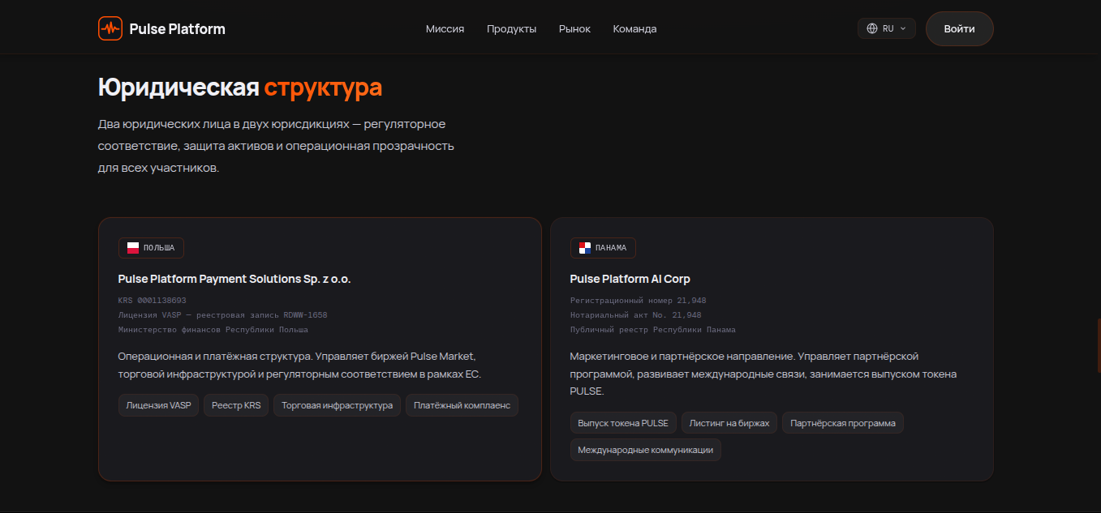Click title Pulse Platform Payment Solutions Sp. z o.o.
The image size is (1101, 513).
coord(234,279)
